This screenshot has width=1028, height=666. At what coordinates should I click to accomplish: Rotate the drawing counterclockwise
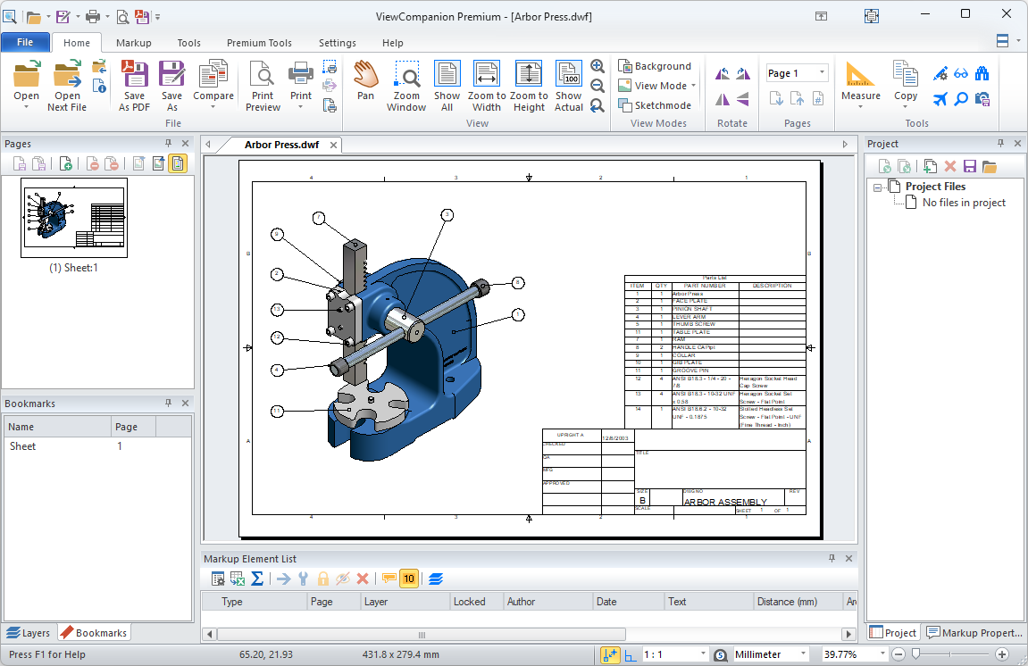[722, 73]
